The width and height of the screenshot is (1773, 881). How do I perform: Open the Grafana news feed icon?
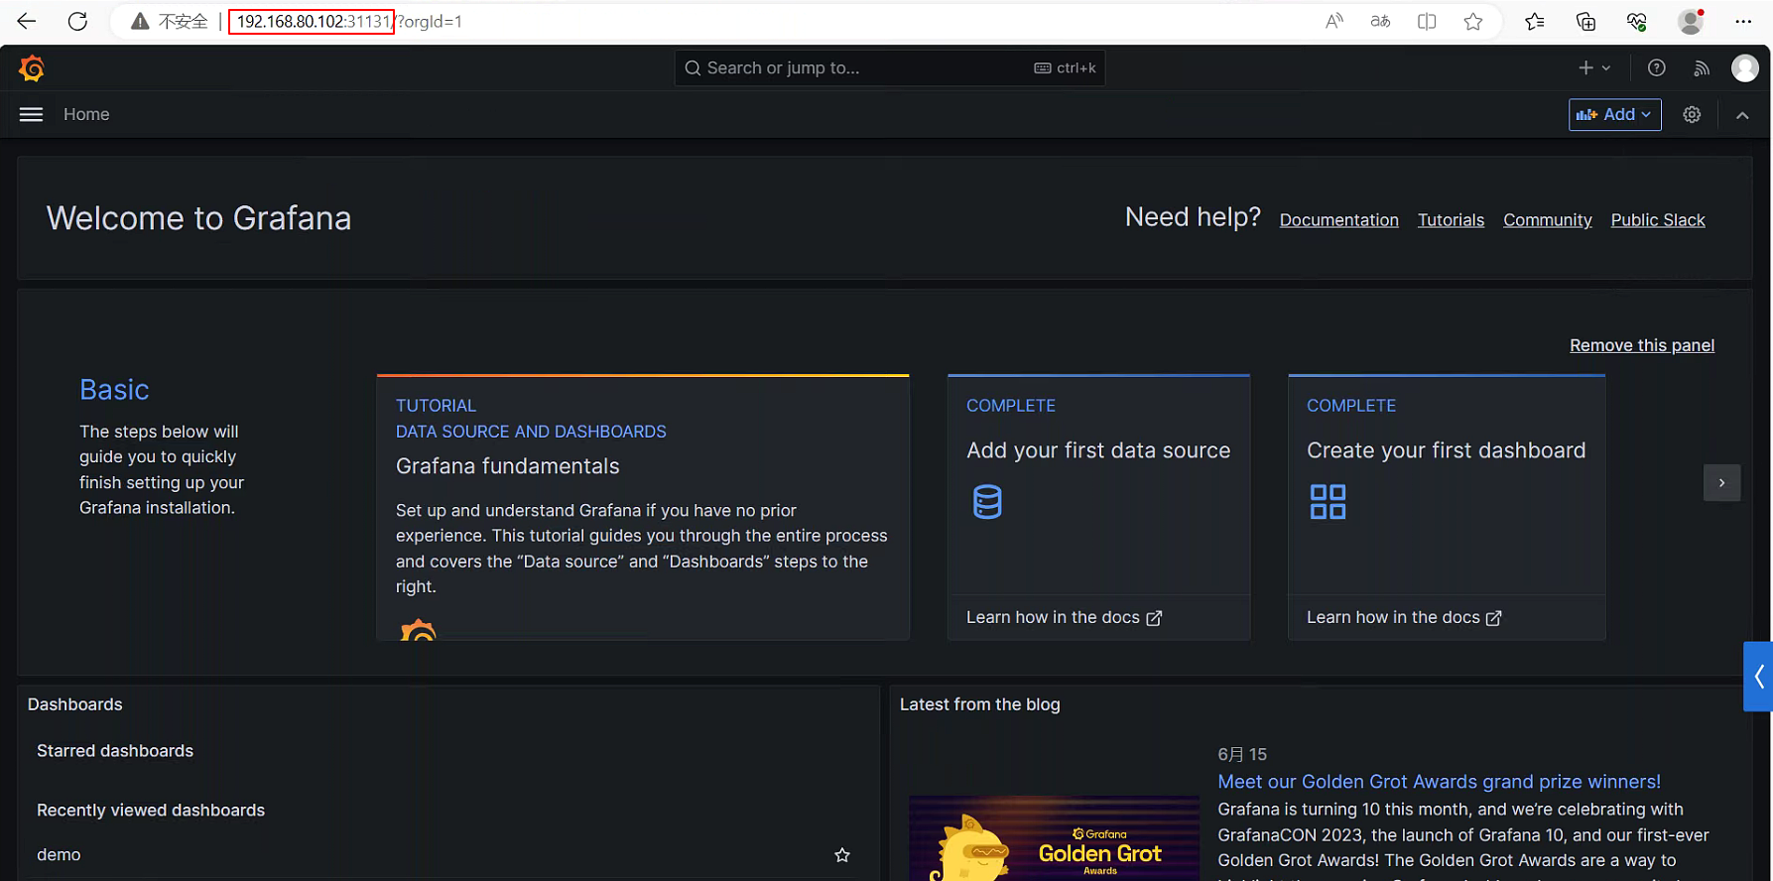coord(1702,67)
